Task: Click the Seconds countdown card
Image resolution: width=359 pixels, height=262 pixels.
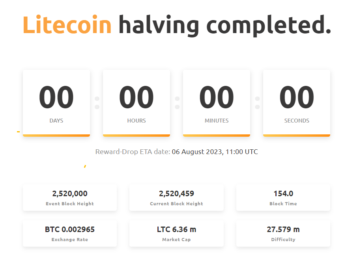Action: tap(297, 102)
